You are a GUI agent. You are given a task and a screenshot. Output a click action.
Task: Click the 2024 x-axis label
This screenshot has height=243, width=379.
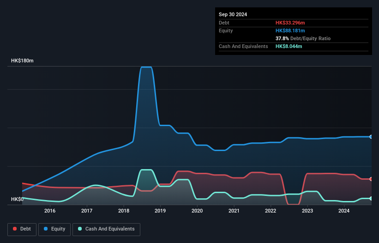click(x=344, y=211)
